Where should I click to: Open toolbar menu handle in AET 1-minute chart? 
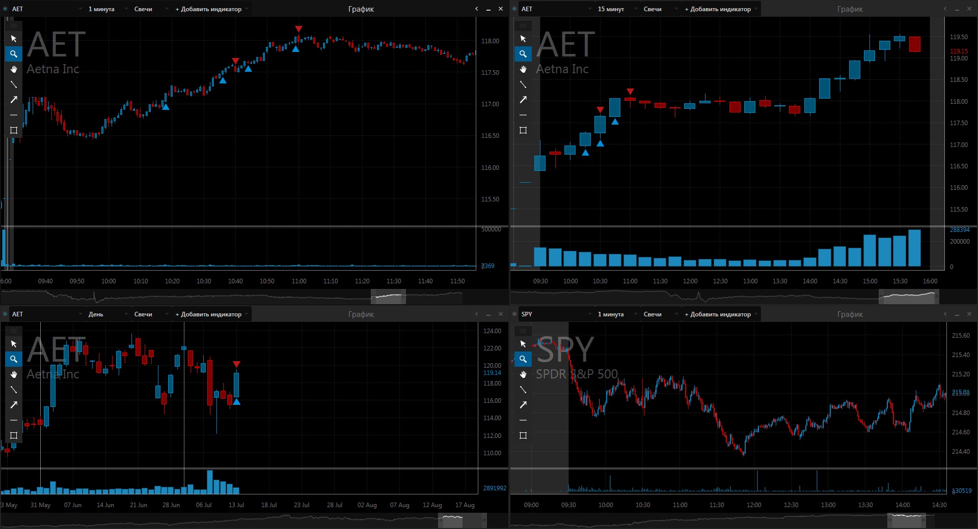(14, 25)
